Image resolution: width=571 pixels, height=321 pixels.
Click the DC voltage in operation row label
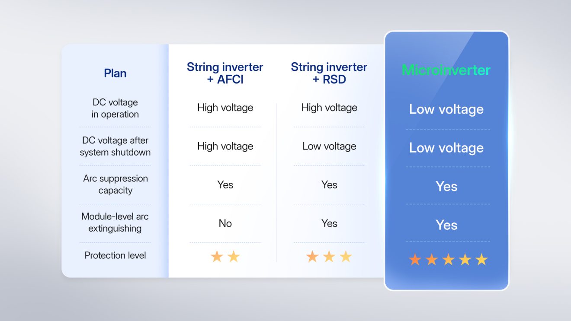click(115, 108)
